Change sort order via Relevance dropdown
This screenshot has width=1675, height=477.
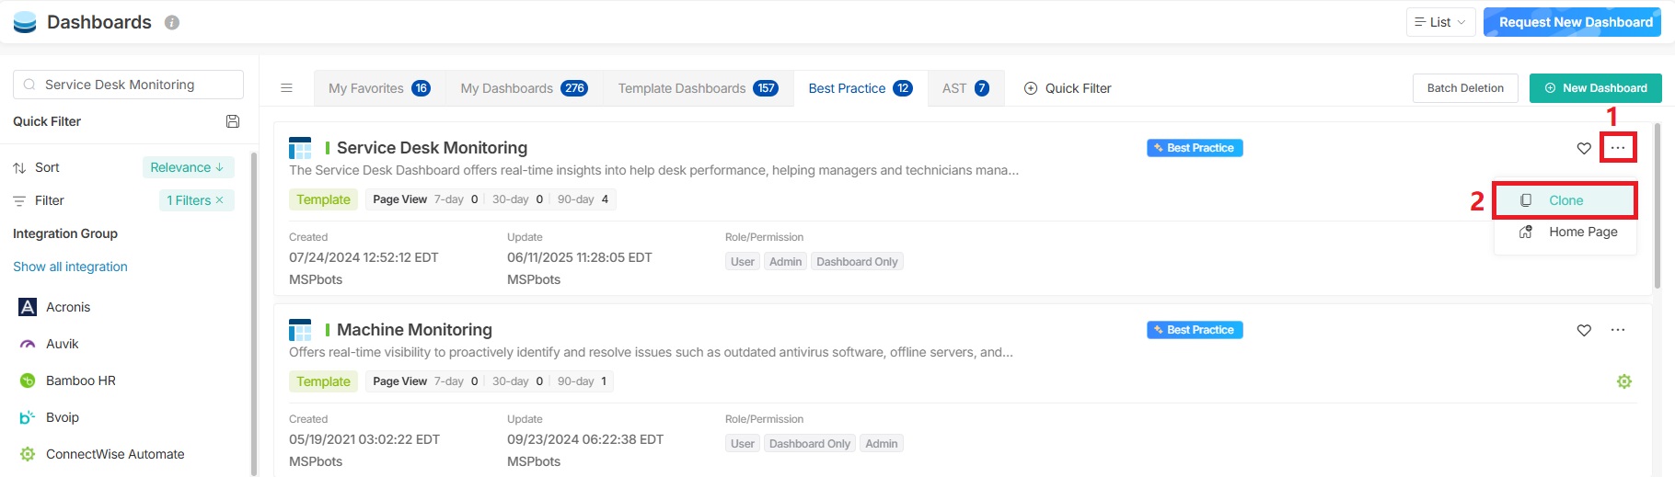click(x=188, y=167)
